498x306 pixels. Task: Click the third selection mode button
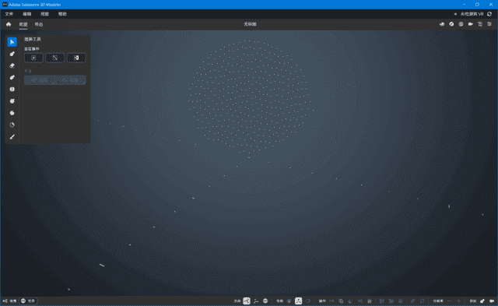76,58
